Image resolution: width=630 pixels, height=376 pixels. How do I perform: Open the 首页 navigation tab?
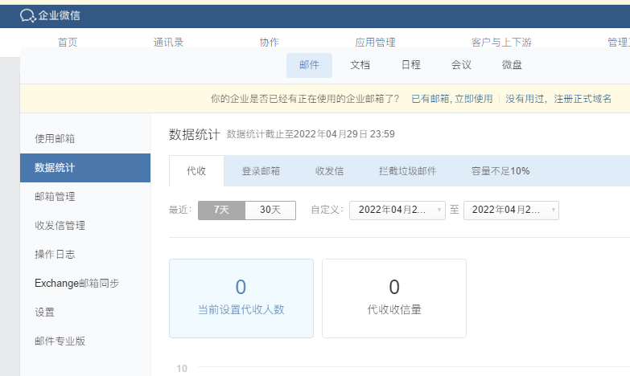pyautogui.click(x=68, y=43)
